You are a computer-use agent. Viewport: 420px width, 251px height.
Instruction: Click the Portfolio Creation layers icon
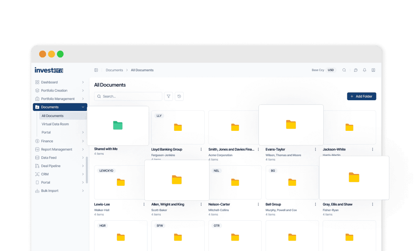coord(37,91)
